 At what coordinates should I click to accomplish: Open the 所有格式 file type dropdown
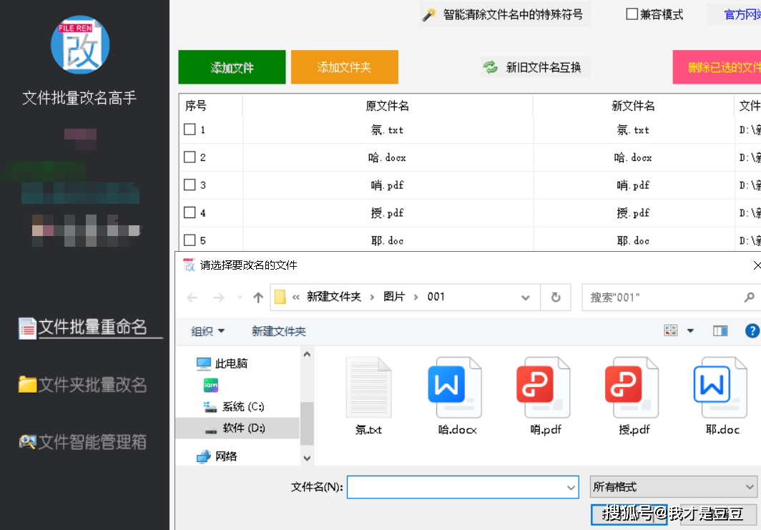pos(674,487)
